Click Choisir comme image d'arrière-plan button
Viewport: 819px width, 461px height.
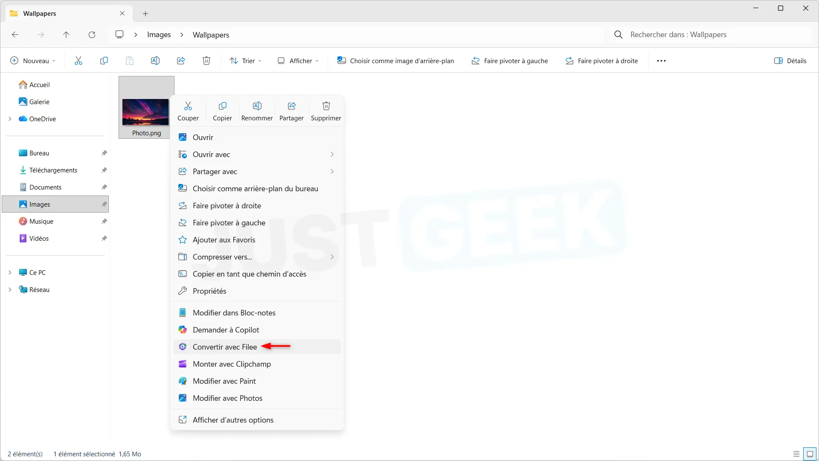tap(395, 61)
